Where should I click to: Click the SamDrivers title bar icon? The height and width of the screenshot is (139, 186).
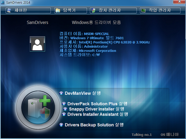(x=3, y=2)
